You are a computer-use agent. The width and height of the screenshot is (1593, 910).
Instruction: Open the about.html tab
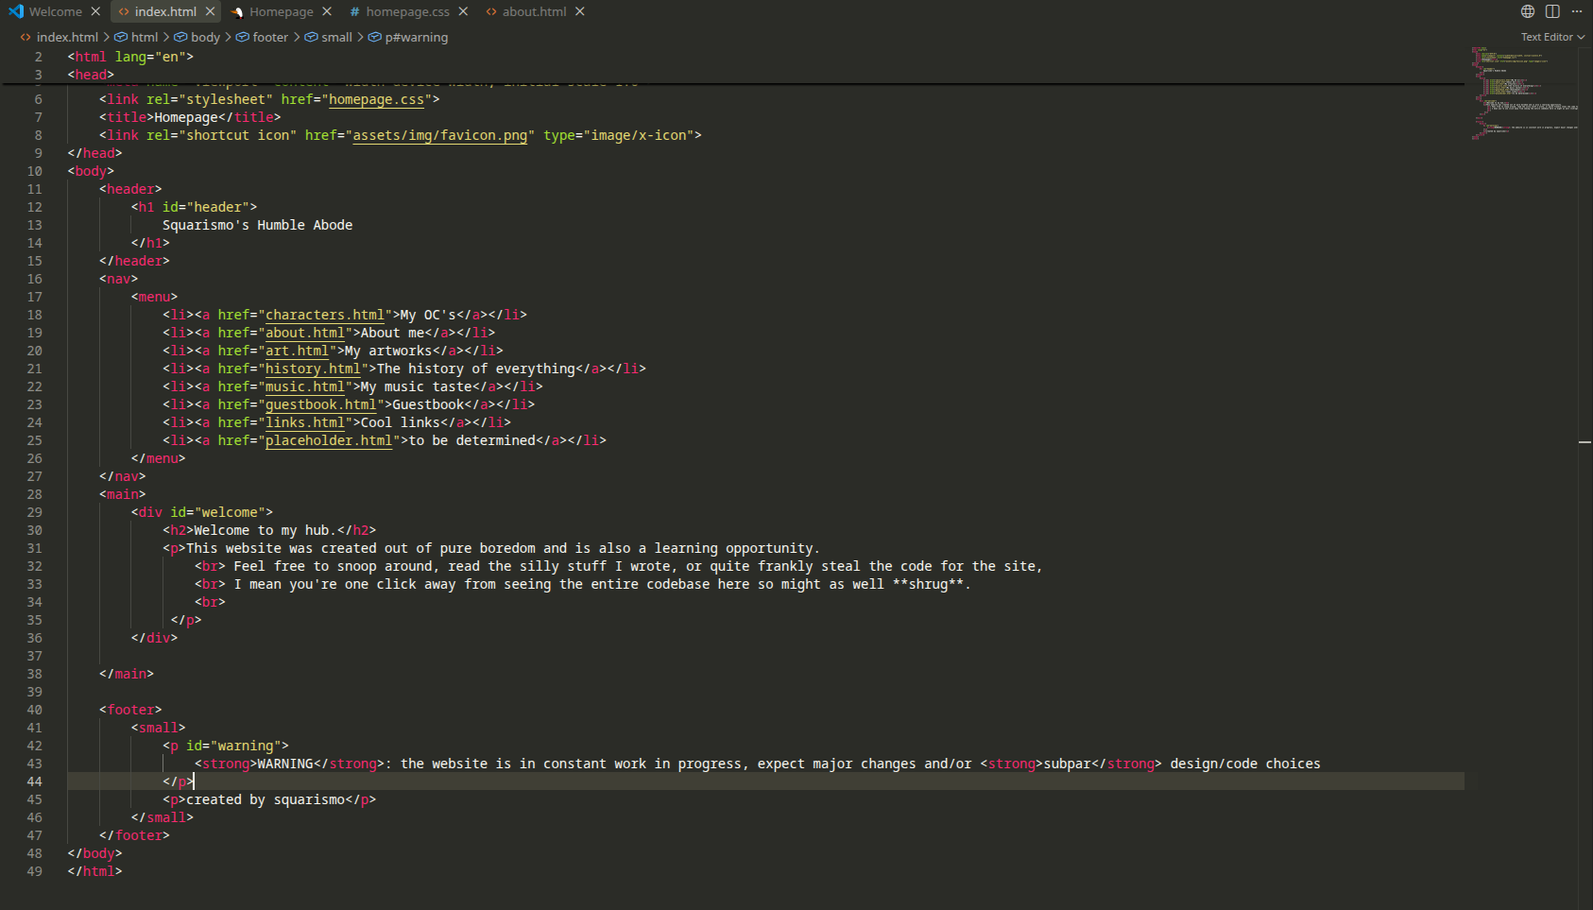coord(534,11)
